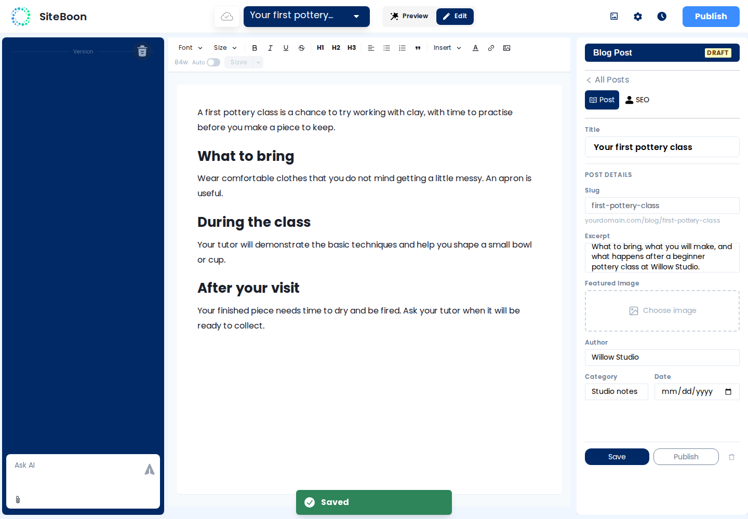
Task: Choose a featured image
Action: pos(662,311)
